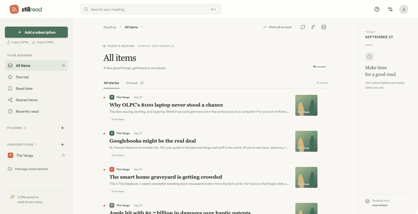Open 'Googlebooks might be the real deal'
This screenshot has height=214, width=418.
click(x=153, y=141)
